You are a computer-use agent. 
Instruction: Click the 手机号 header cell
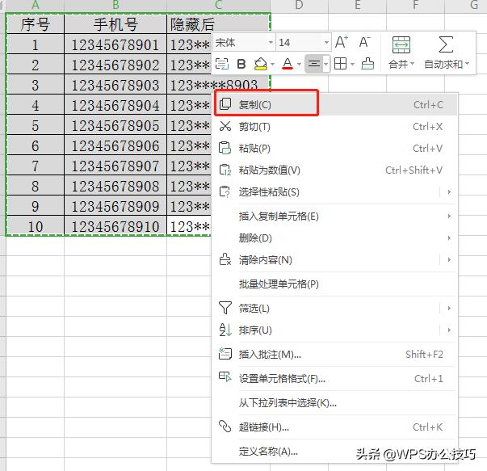tap(115, 24)
